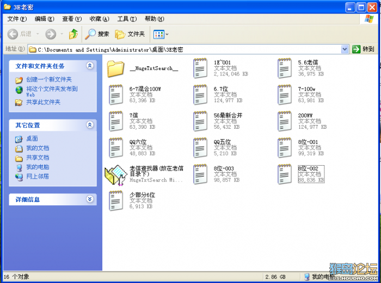This screenshot has height=283, width=381.
Task: Click into the address path field
Action: point(185,49)
